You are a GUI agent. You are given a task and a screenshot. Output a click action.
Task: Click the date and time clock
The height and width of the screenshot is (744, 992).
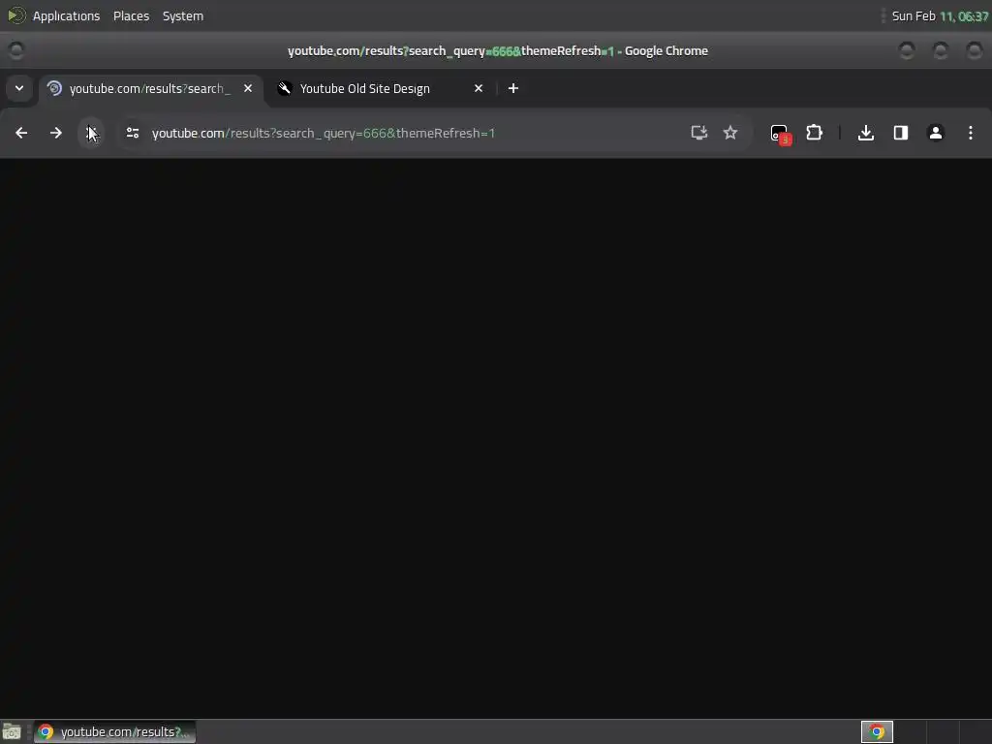pos(940,15)
